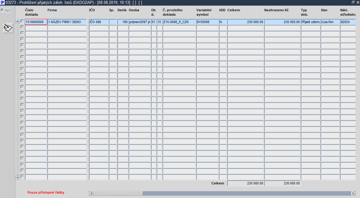Click the 'Deník' column header

point(122,10)
